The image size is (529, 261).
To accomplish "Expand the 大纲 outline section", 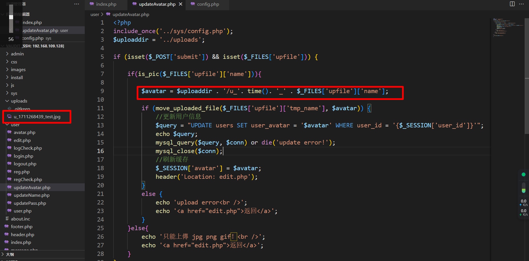I will coord(42,254).
